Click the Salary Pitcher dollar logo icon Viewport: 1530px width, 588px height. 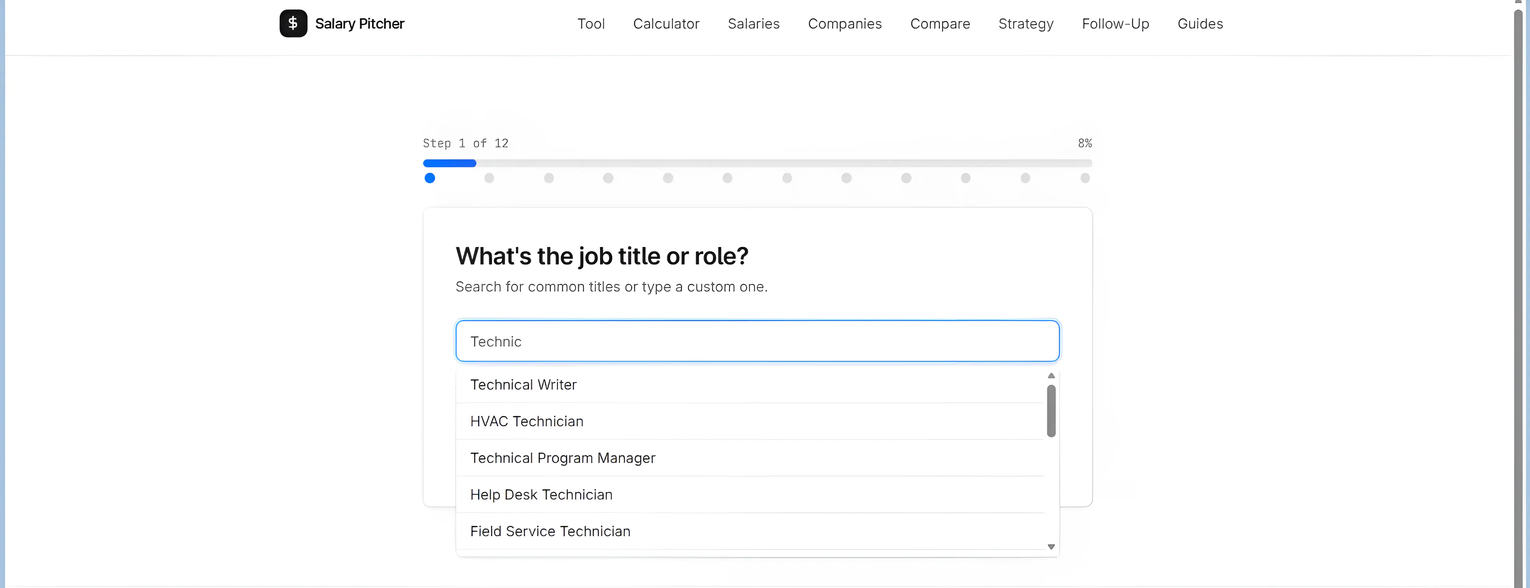pyautogui.click(x=293, y=24)
